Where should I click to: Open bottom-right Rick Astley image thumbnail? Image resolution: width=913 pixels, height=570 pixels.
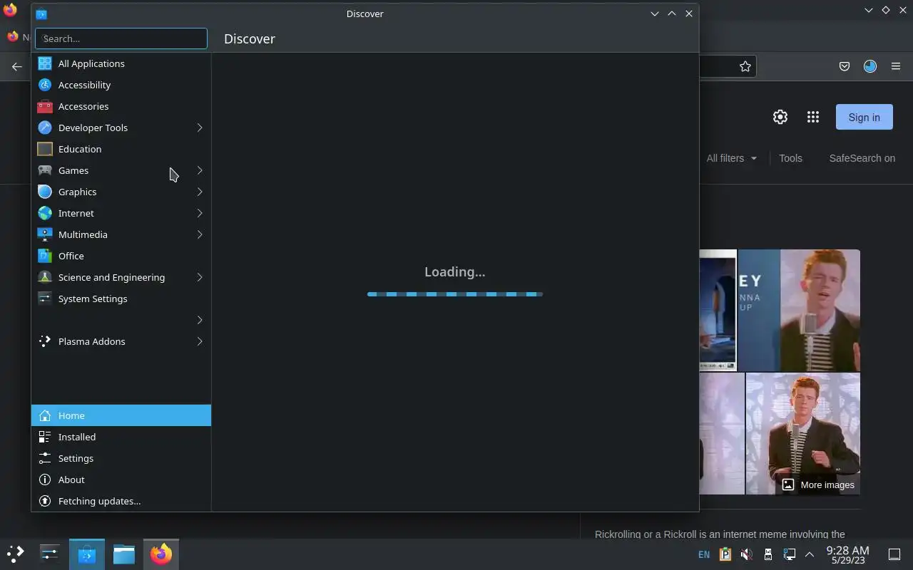(803, 433)
